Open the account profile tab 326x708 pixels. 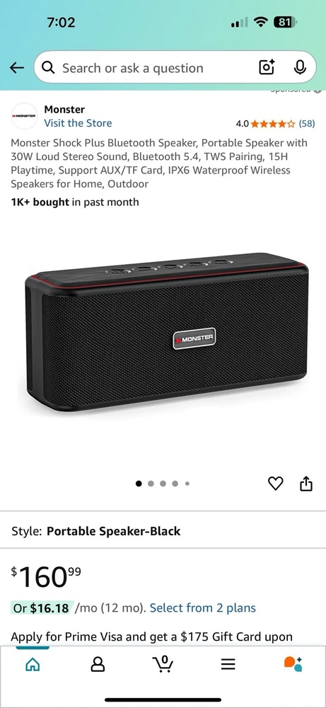[x=98, y=664]
